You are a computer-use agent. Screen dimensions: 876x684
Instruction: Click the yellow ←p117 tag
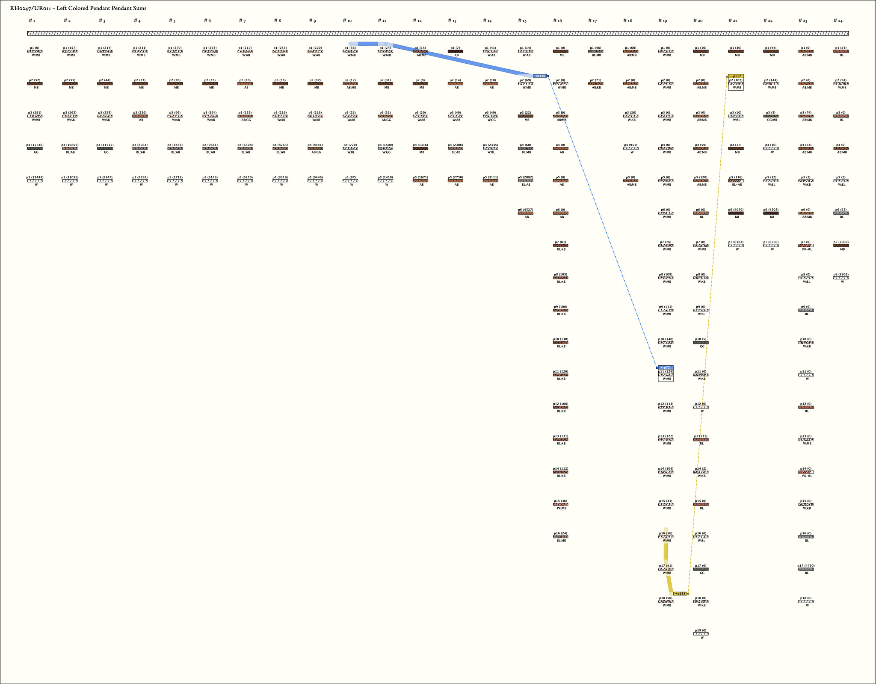(736, 76)
